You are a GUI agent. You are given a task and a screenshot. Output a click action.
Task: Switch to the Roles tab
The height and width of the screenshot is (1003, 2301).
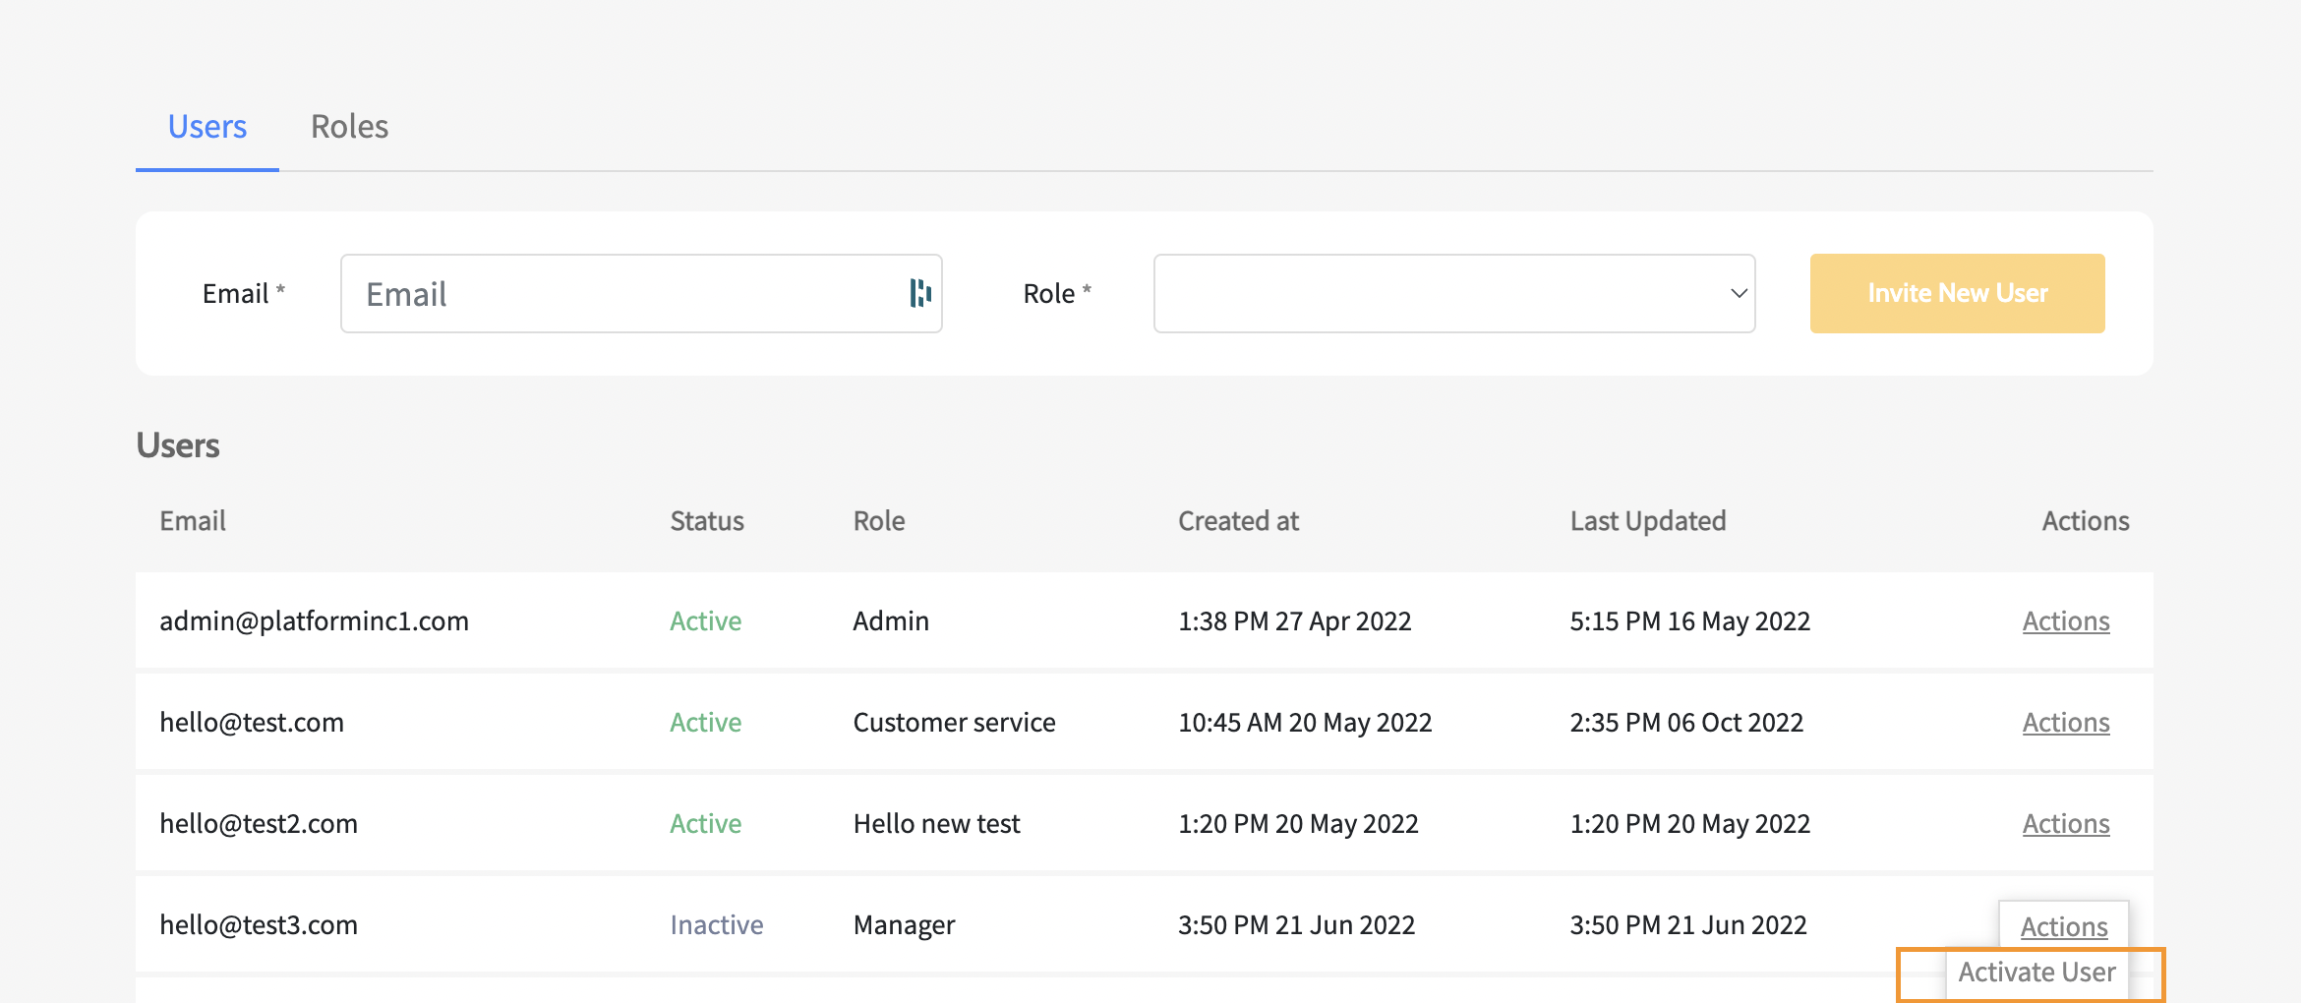click(349, 127)
